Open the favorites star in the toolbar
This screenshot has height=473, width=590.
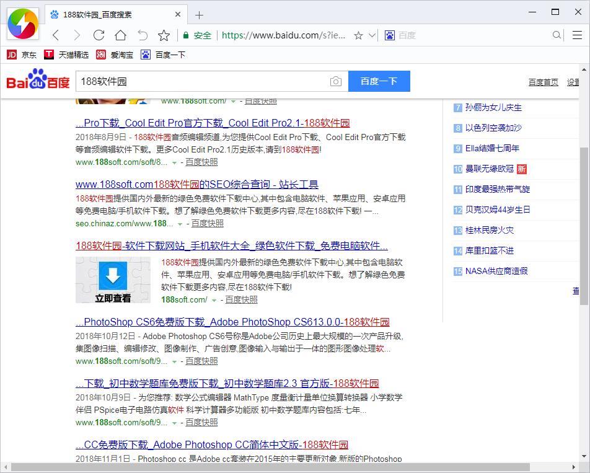point(164,35)
